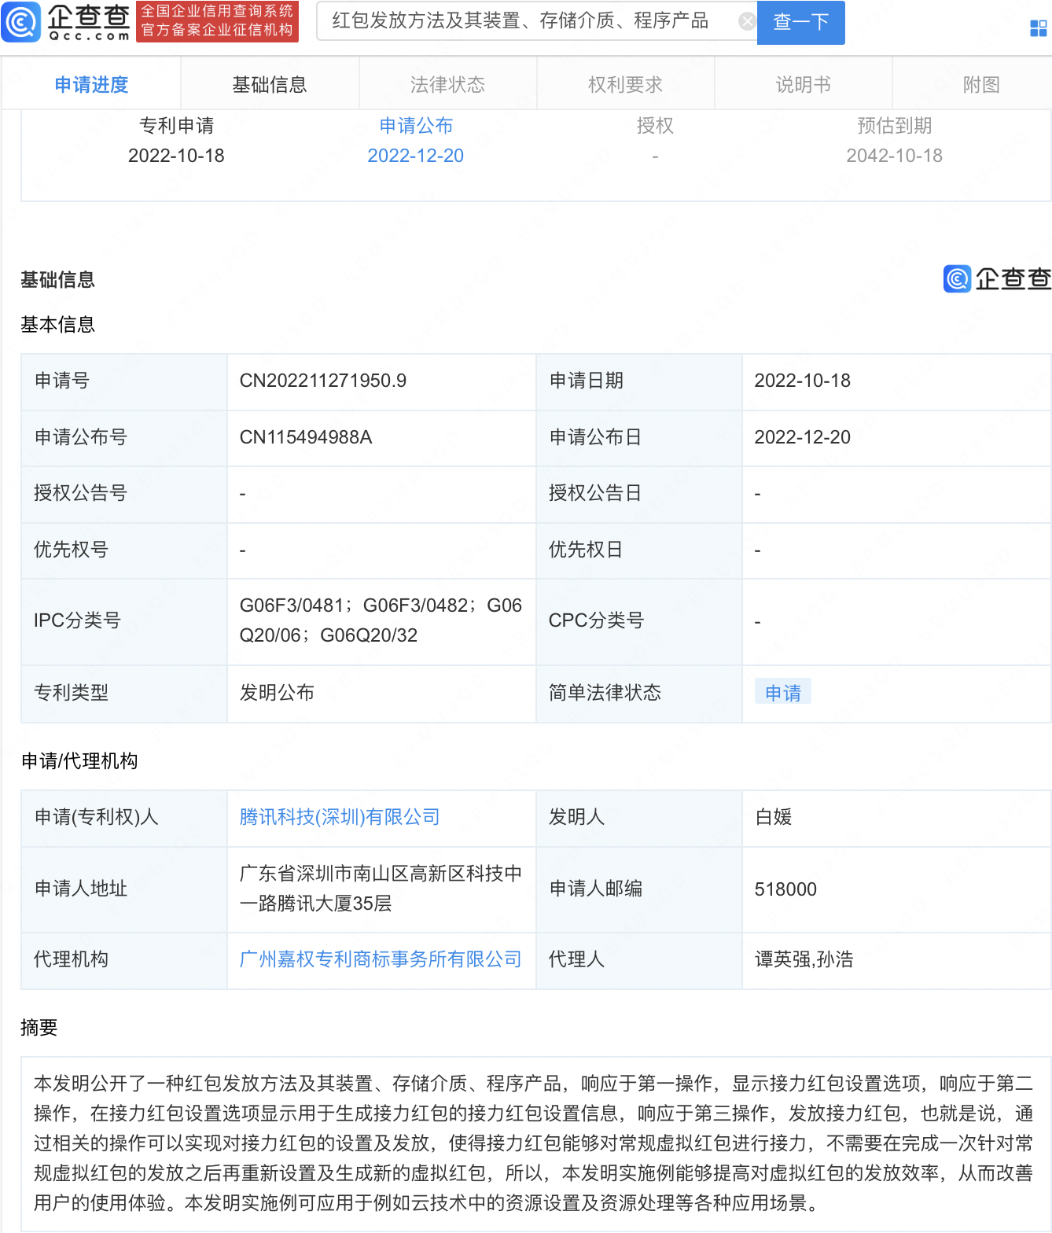1052x1233 pixels.
Task: Switch to the 申请进度 tab
Action: click(91, 85)
